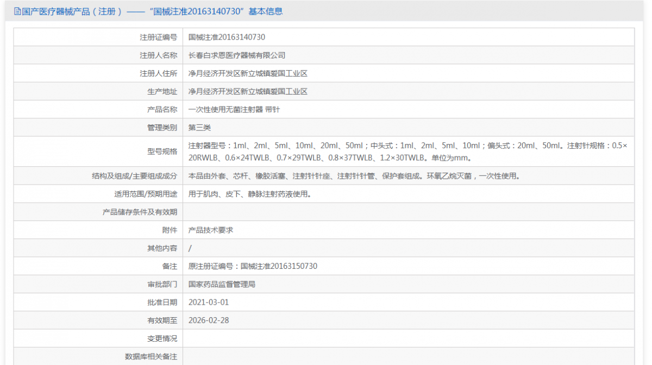
Task: Select the 产品名称 label
Action: coord(162,109)
